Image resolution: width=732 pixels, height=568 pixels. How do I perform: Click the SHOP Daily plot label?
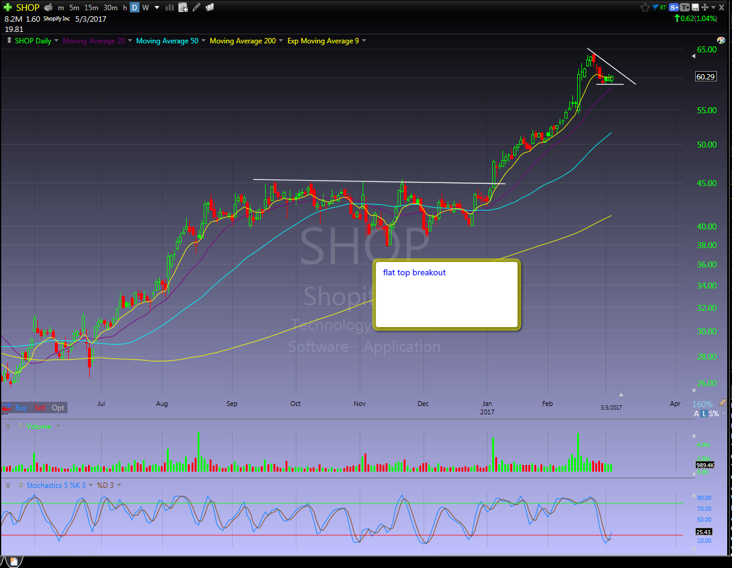(x=33, y=41)
